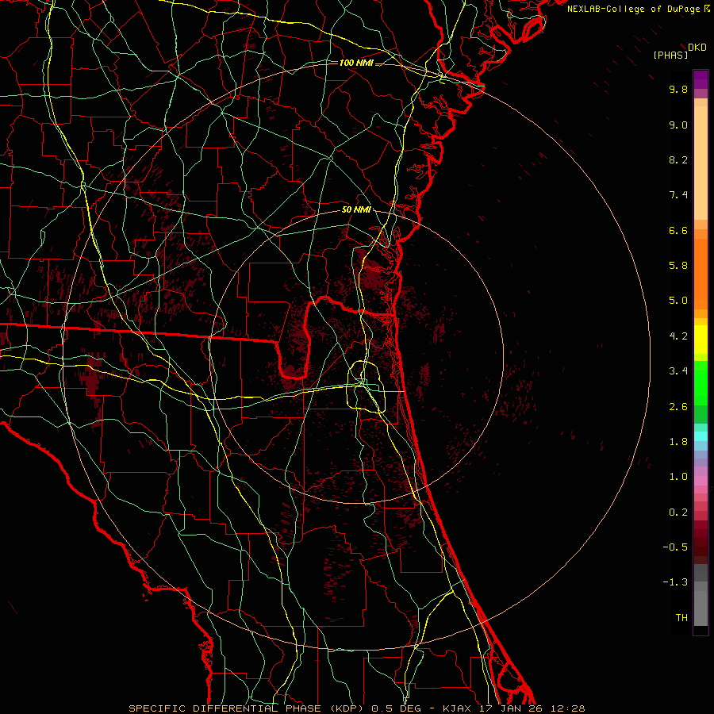Click the 0.5 DEG elevation text
Viewport: 714px width, 714px height.
[396, 708]
